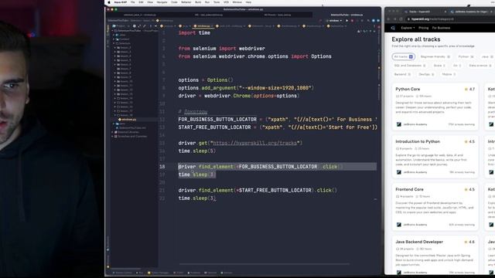Select the Scala filter chip
Viewport: 495px width, 278px height.
click(x=439, y=66)
